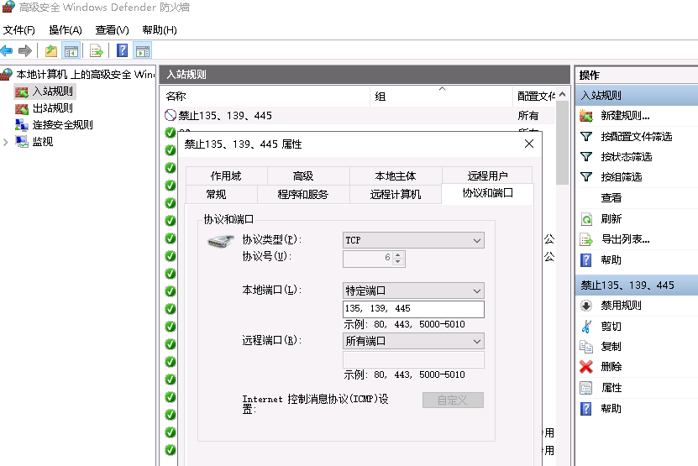The image size is (698, 466).
Task: Switch to the 作用域 tab
Action: (x=226, y=175)
